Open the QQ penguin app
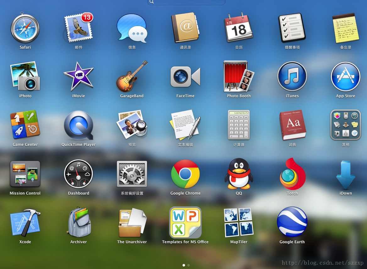 pos(239,174)
